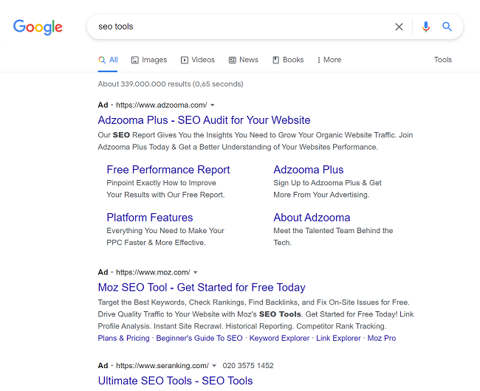Open the Plans & Pricing link

click(x=123, y=338)
